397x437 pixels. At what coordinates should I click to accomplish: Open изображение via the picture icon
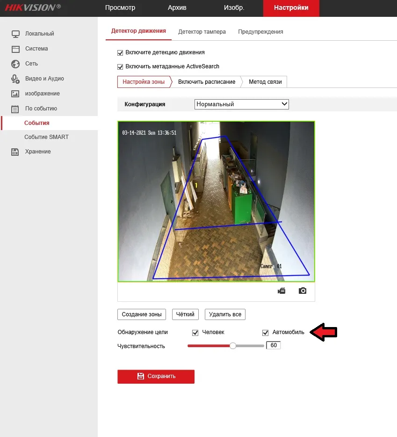15,94
